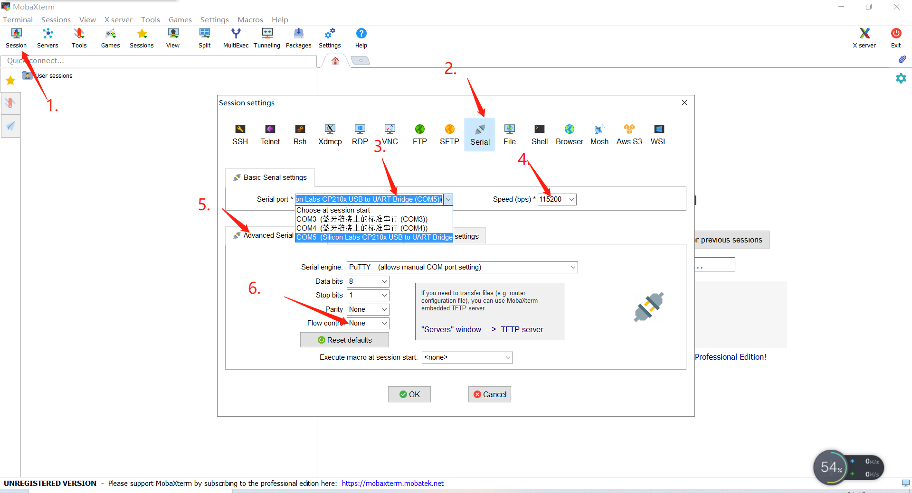Image resolution: width=912 pixels, height=493 pixels.
Task: Open the Terminal menu
Action: coord(18,19)
